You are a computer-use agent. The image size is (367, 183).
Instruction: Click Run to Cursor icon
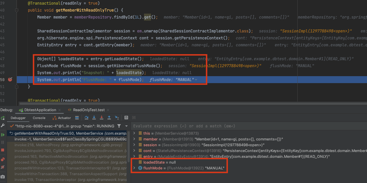[x=117, y=118]
